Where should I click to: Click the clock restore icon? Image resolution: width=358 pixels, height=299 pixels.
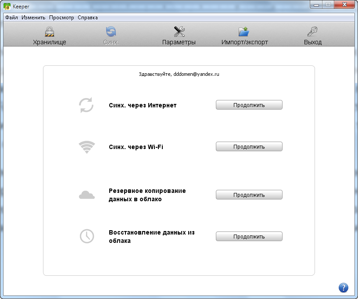point(87,236)
